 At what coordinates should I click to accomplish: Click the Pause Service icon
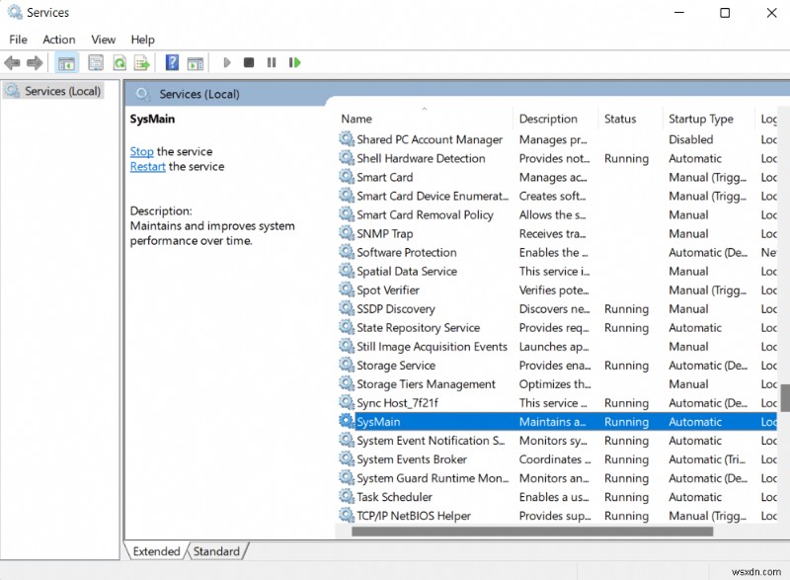coord(272,62)
